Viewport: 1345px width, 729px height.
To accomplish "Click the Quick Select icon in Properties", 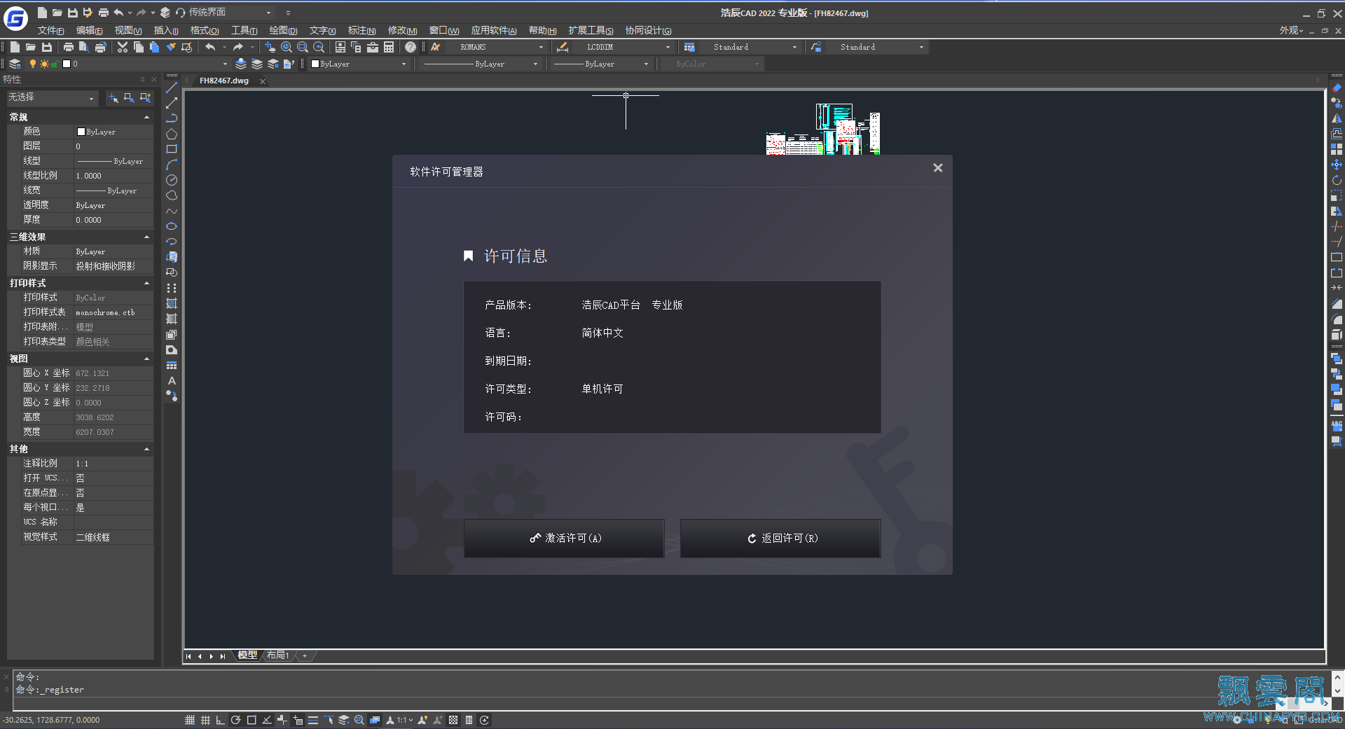I will [145, 98].
